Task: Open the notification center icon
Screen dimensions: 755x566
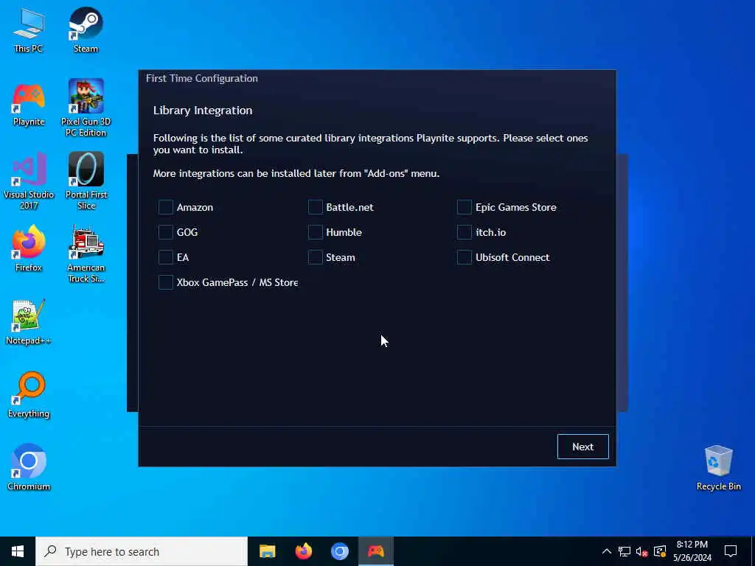Action: point(731,551)
